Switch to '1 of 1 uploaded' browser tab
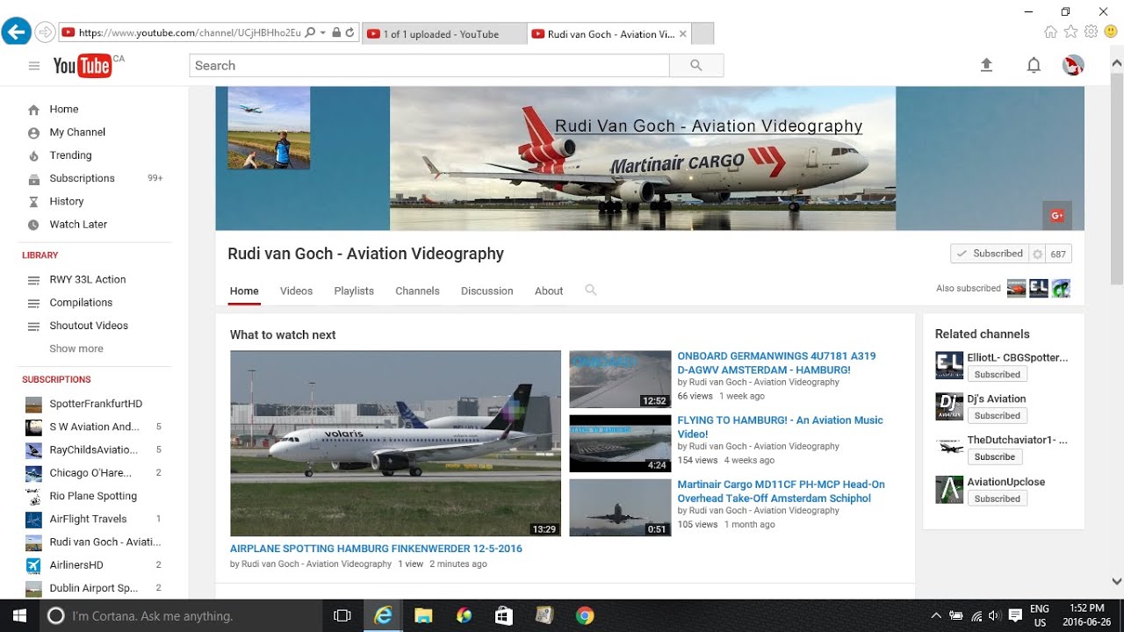The height and width of the screenshot is (632, 1124). 443,34
